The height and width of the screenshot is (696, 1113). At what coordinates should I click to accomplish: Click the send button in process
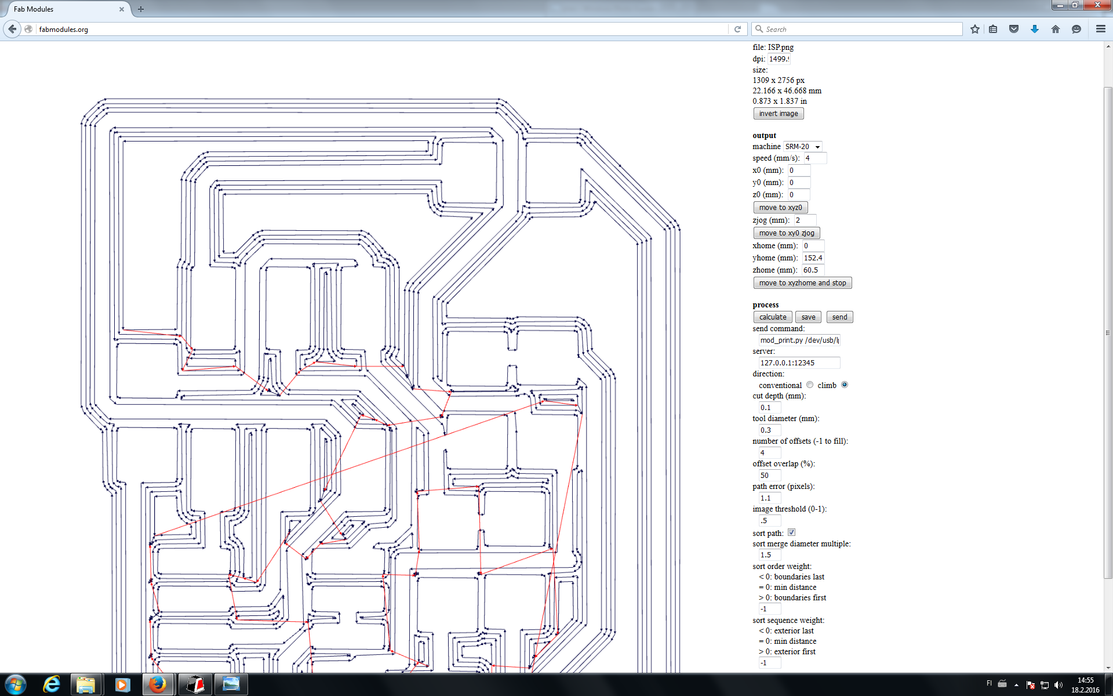[x=839, y=317]
